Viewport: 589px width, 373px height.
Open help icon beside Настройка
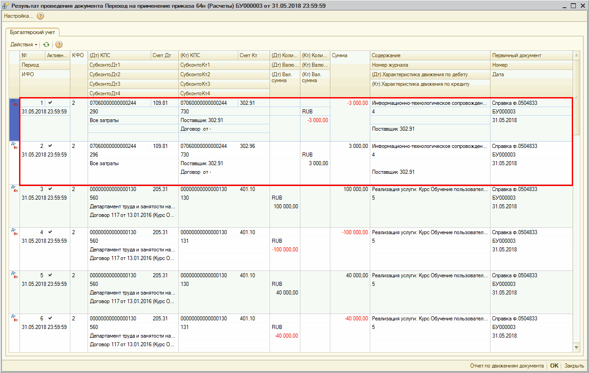40,16
